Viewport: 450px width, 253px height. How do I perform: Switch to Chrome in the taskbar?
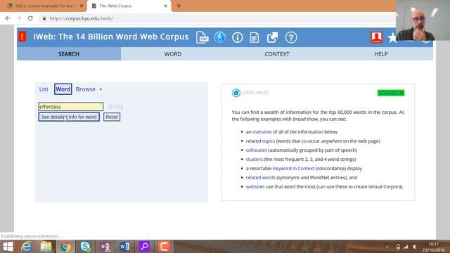point(65,247)
